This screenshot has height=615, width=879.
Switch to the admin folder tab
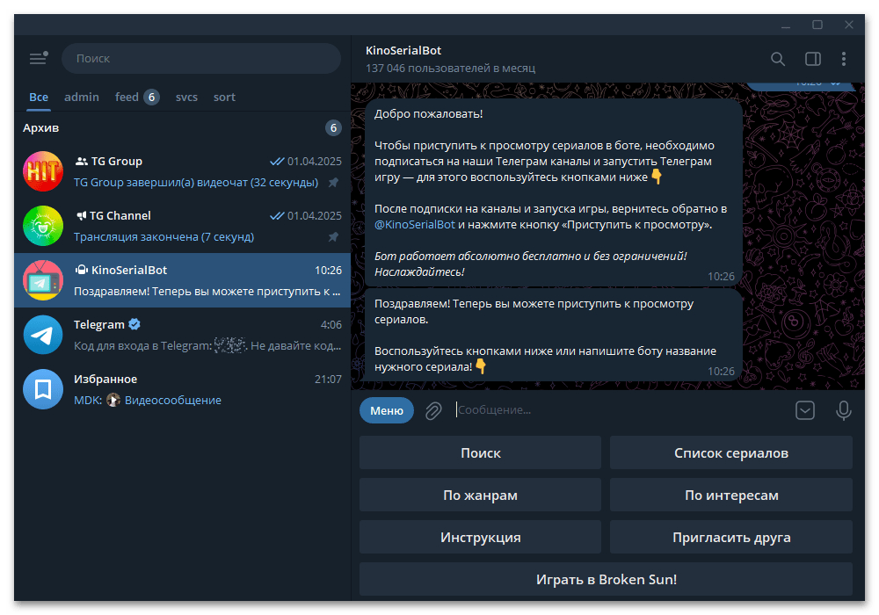pos(82,97)
